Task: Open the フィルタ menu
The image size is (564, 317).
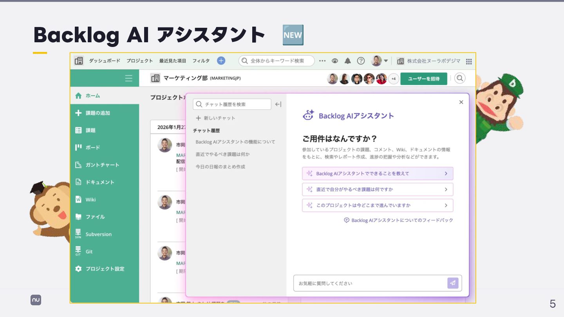Action: point(201,61)
